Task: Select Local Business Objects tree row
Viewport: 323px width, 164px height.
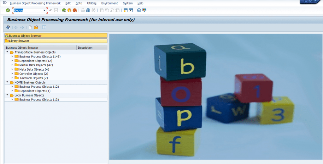Action: [x=56, y=95]
